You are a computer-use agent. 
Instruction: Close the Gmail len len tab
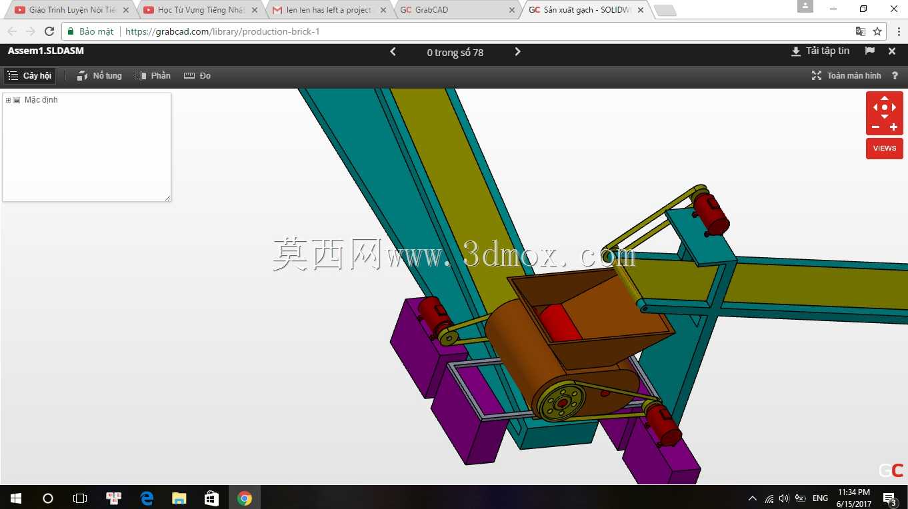click(x=383, y=10)
